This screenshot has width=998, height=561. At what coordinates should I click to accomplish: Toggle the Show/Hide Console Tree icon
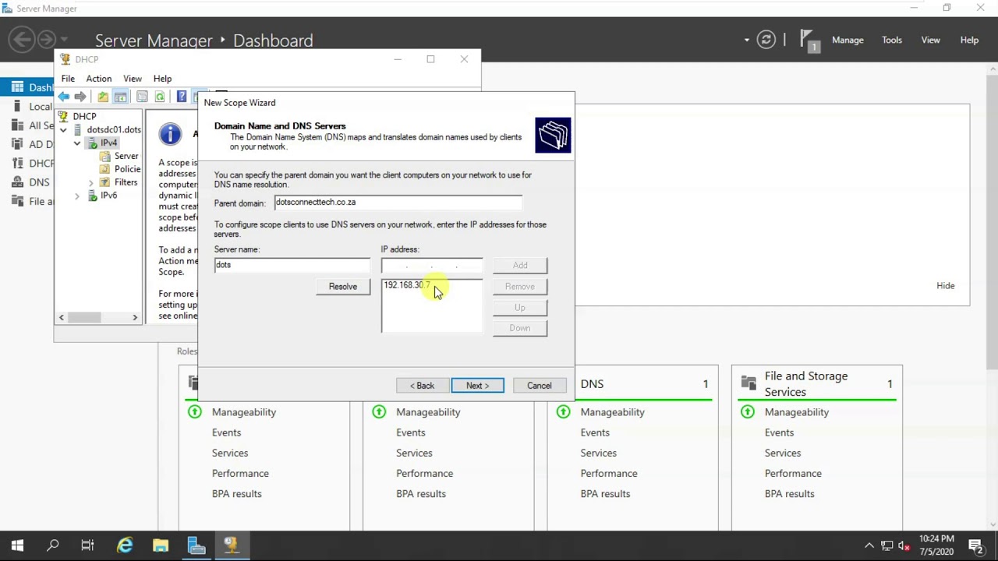121,97
